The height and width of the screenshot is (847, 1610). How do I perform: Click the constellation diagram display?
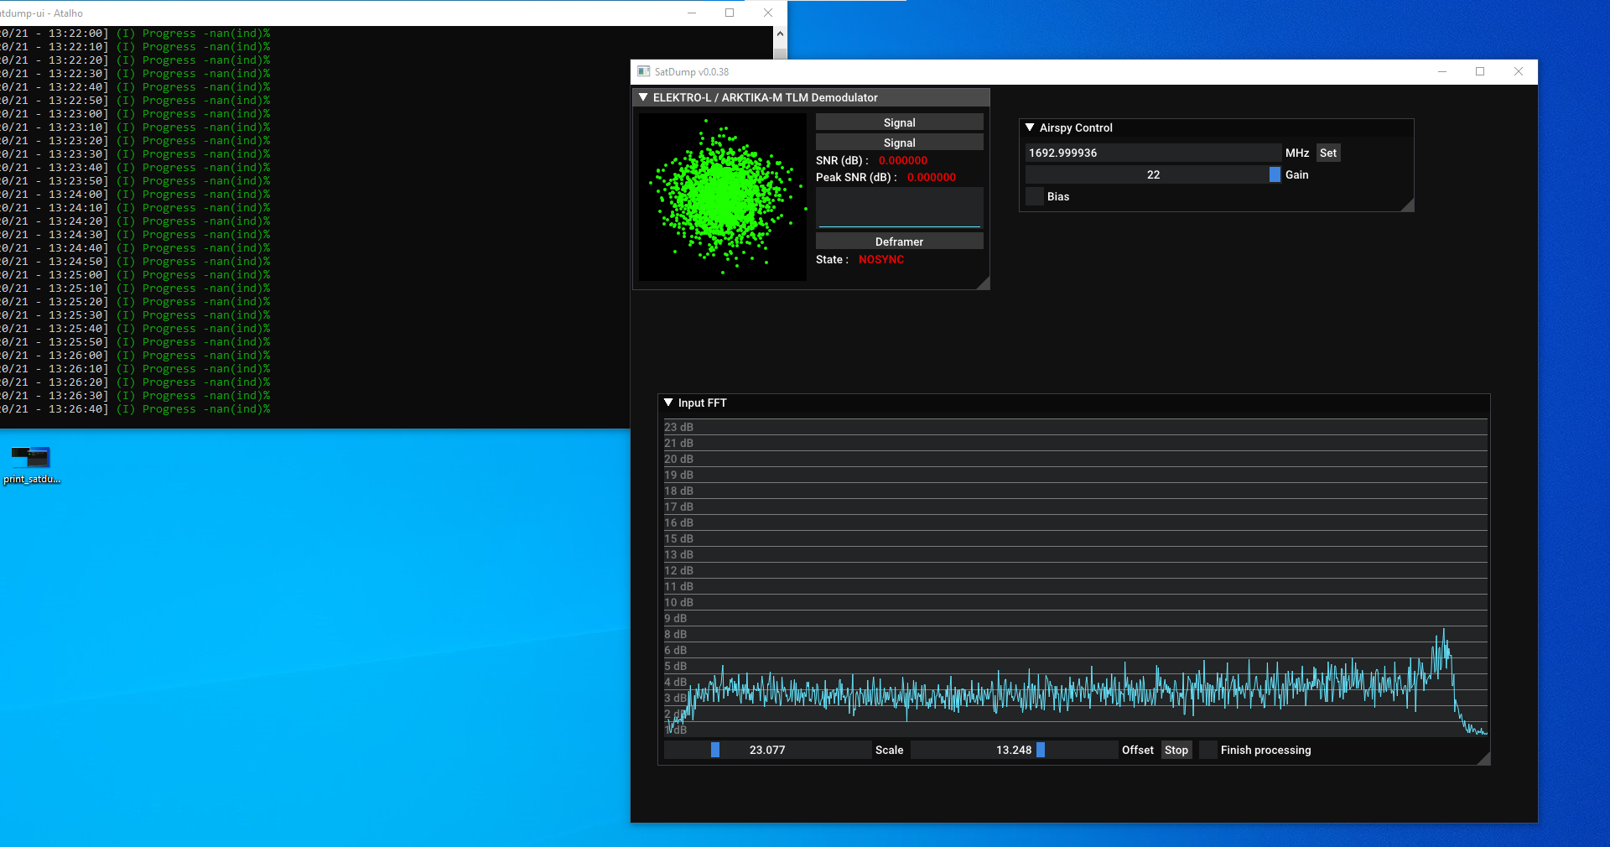pos(723,197)
